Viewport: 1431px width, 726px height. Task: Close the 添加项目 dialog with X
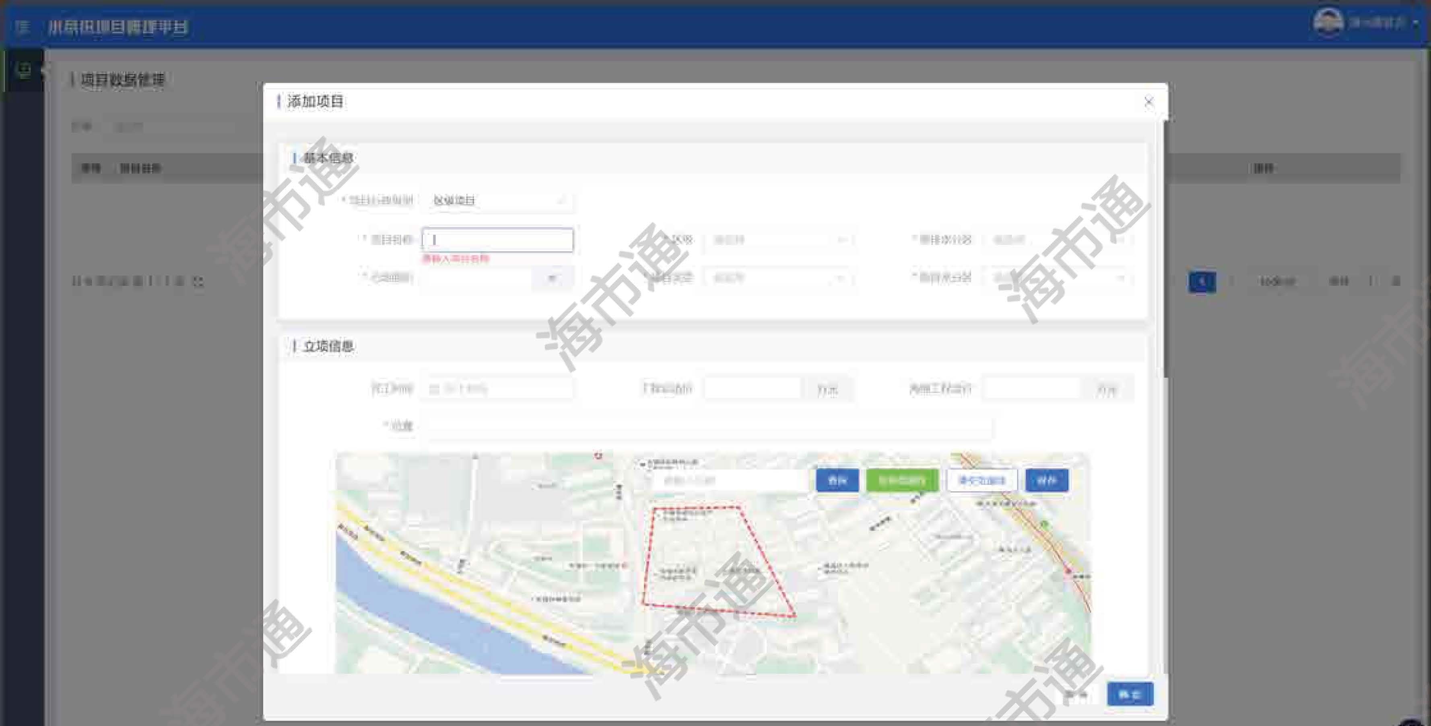pyautogui.click(x=1149, y=102)
